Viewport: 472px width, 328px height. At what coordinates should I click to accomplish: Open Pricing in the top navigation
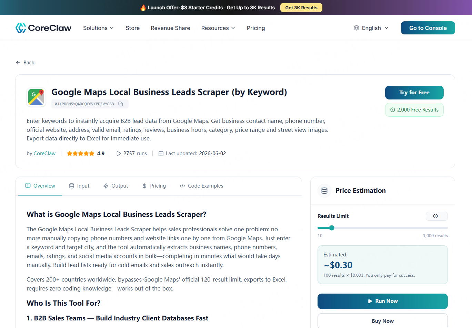coord(256,28)
